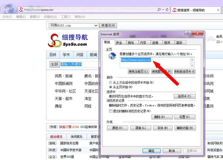Click the 使用新选项卡(U) button
The width and height of the screenshot is (223, 160).
pos(185,71)
